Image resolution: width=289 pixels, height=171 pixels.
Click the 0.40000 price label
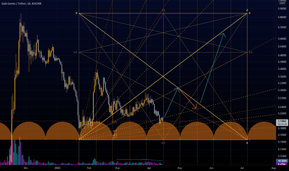(282, 69)
